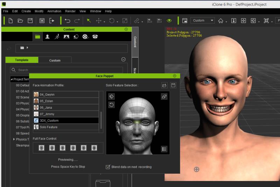Image resolution: width=280 pixels, height=187 pixels.
Task: Switch to the Custom content tab
Action: pos(55,60)
